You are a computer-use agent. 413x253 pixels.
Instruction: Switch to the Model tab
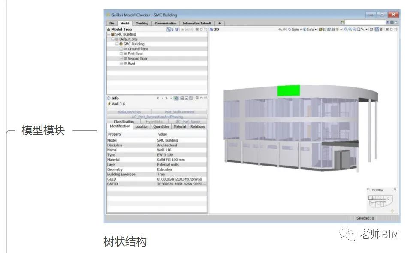pos(125,24)
